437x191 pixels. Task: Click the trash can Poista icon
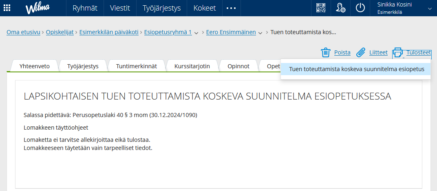coord(325,52)
